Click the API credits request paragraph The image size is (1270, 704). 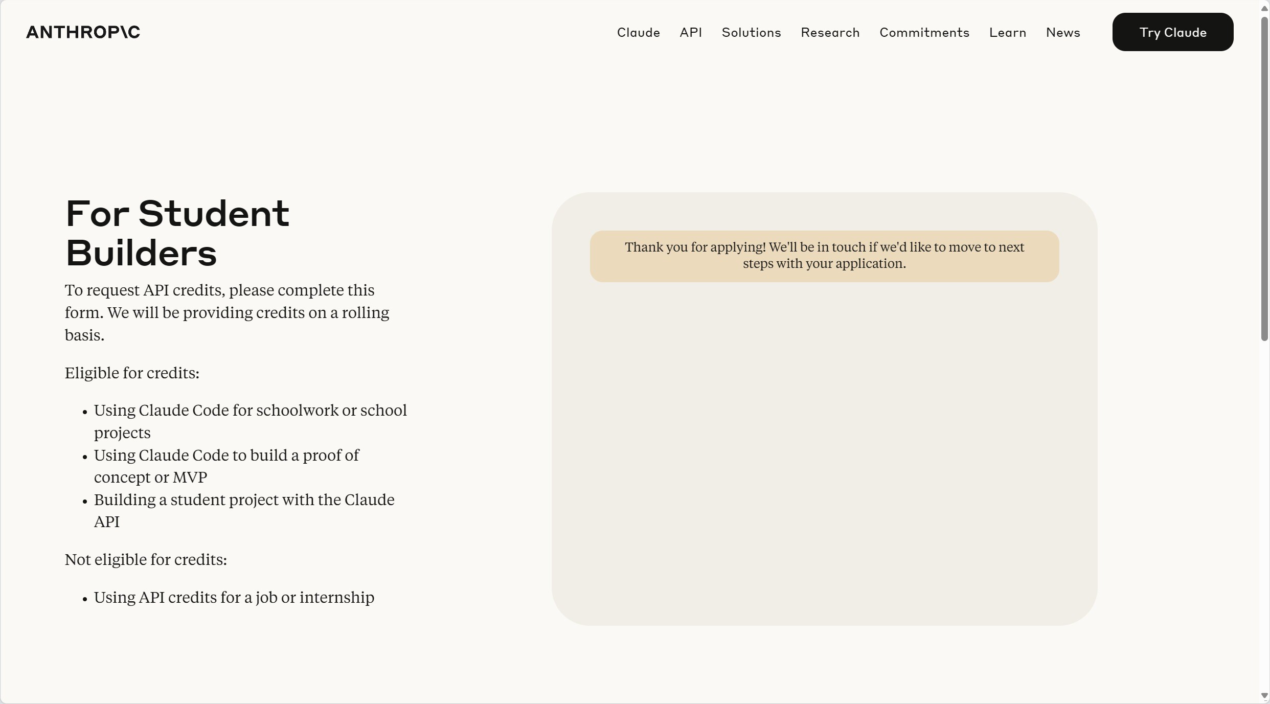[226, 312]
